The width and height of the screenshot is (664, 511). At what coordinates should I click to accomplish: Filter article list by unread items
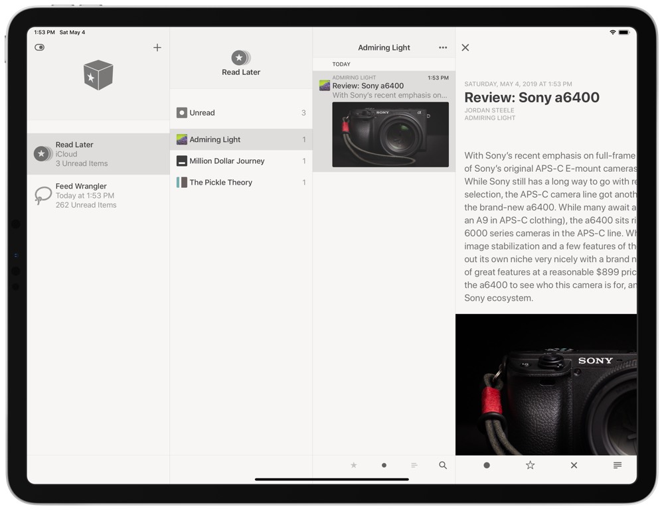[x=384, y=465]
